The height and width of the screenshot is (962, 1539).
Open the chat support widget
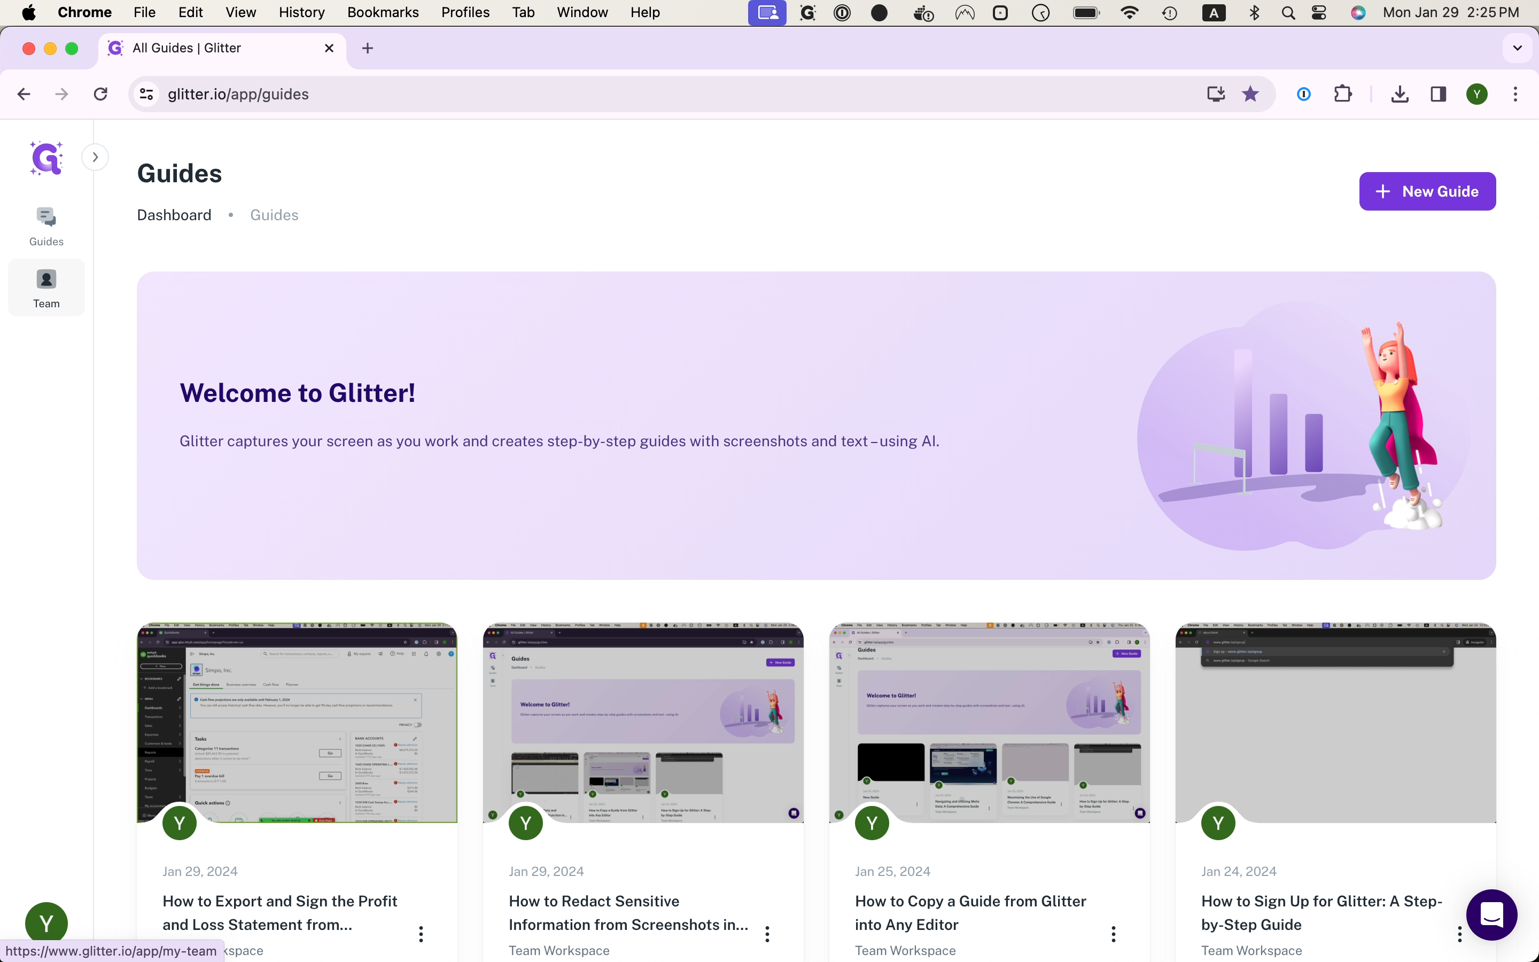tap(1491, 915)
